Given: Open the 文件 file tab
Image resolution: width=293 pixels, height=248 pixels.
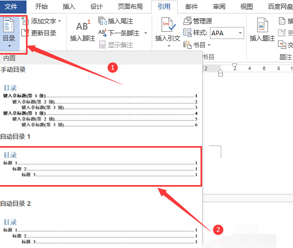Looking at the screenshot, I should tap(11, 7).
